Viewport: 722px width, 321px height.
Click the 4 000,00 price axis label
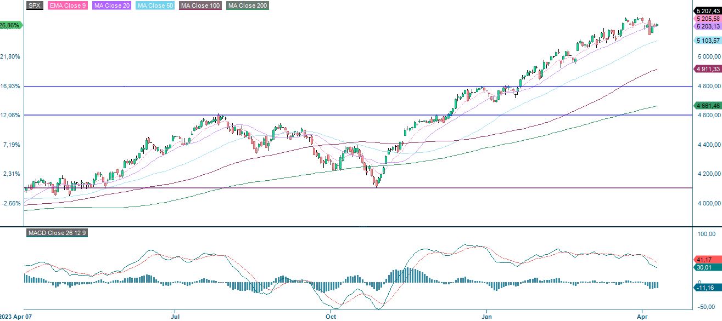708,204
